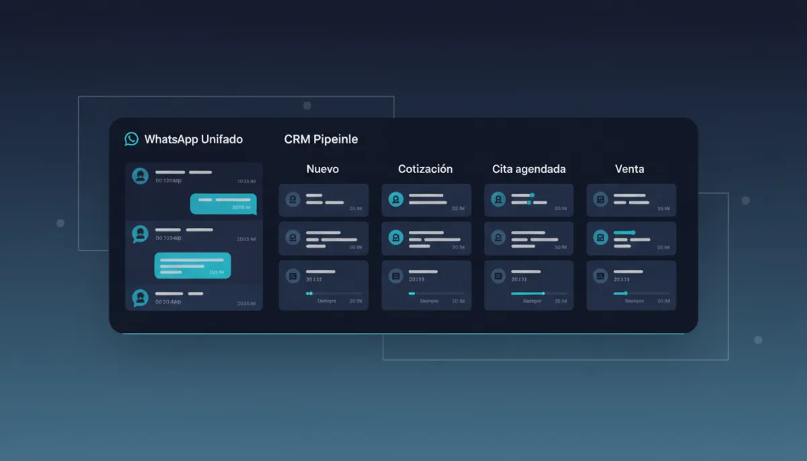This screenshot has width=807, height=461.
Task: Click square icon on third Venta card
Action: [601, 275]
